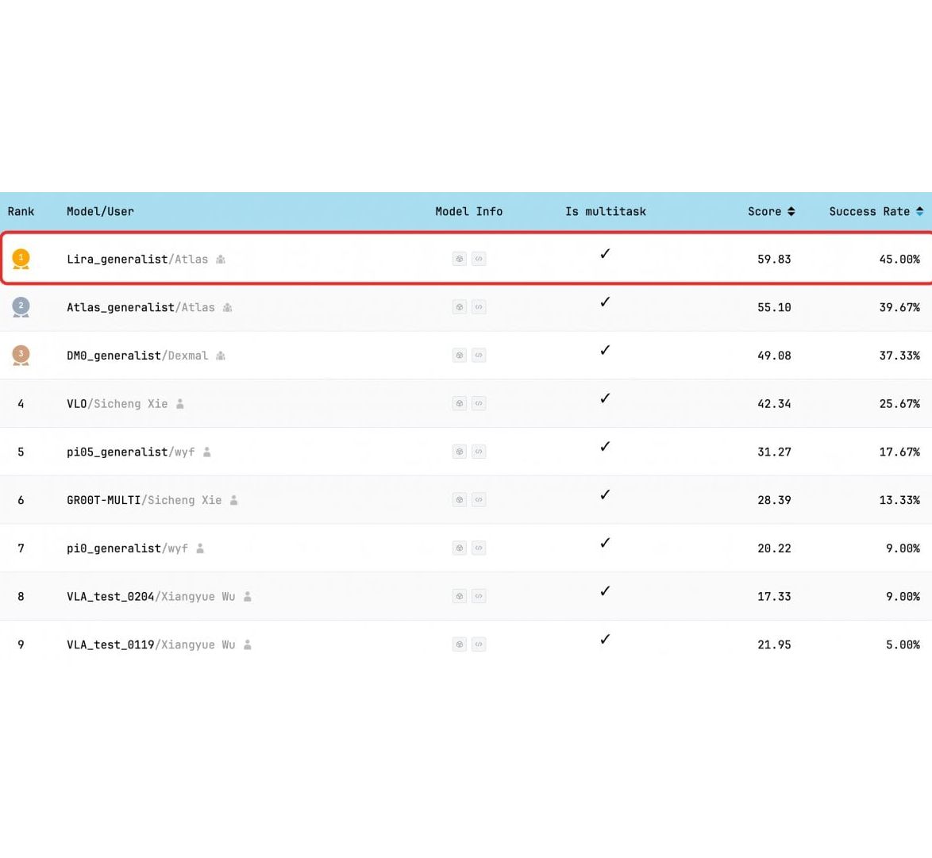932x858 pixels.
Task: Select the success rate 13.33%
Action: (899, 500)
